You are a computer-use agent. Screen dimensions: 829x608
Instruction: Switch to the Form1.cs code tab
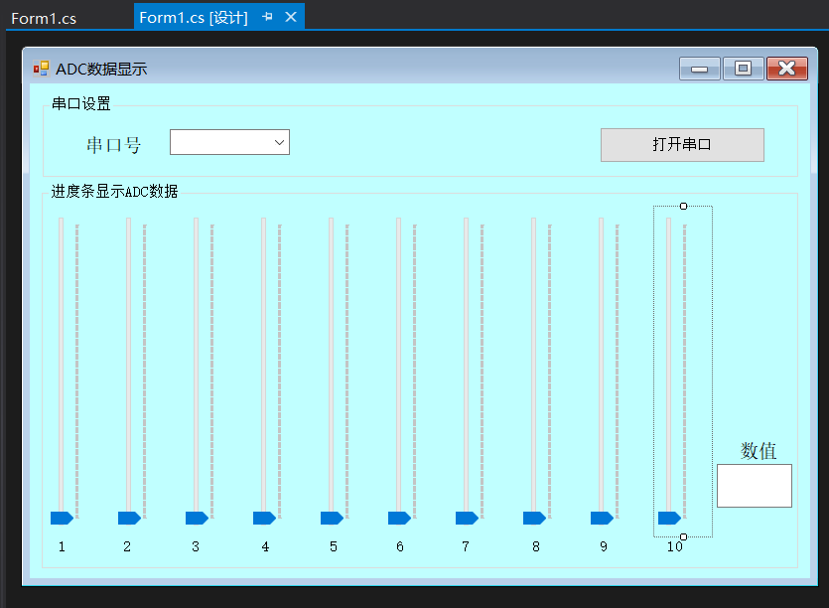pos(44,19)
